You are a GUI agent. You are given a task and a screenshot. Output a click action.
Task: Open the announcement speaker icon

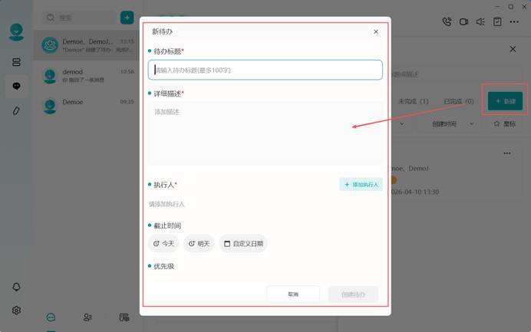point(480,21)
